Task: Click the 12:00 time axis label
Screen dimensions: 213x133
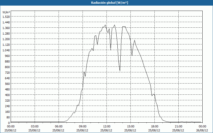Action: (x=107, y=127)
